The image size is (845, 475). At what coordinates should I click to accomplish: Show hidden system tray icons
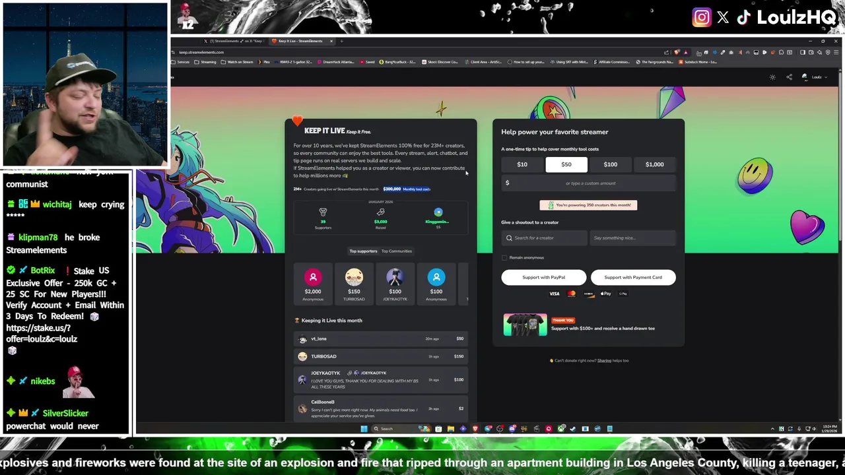point(772,429)
